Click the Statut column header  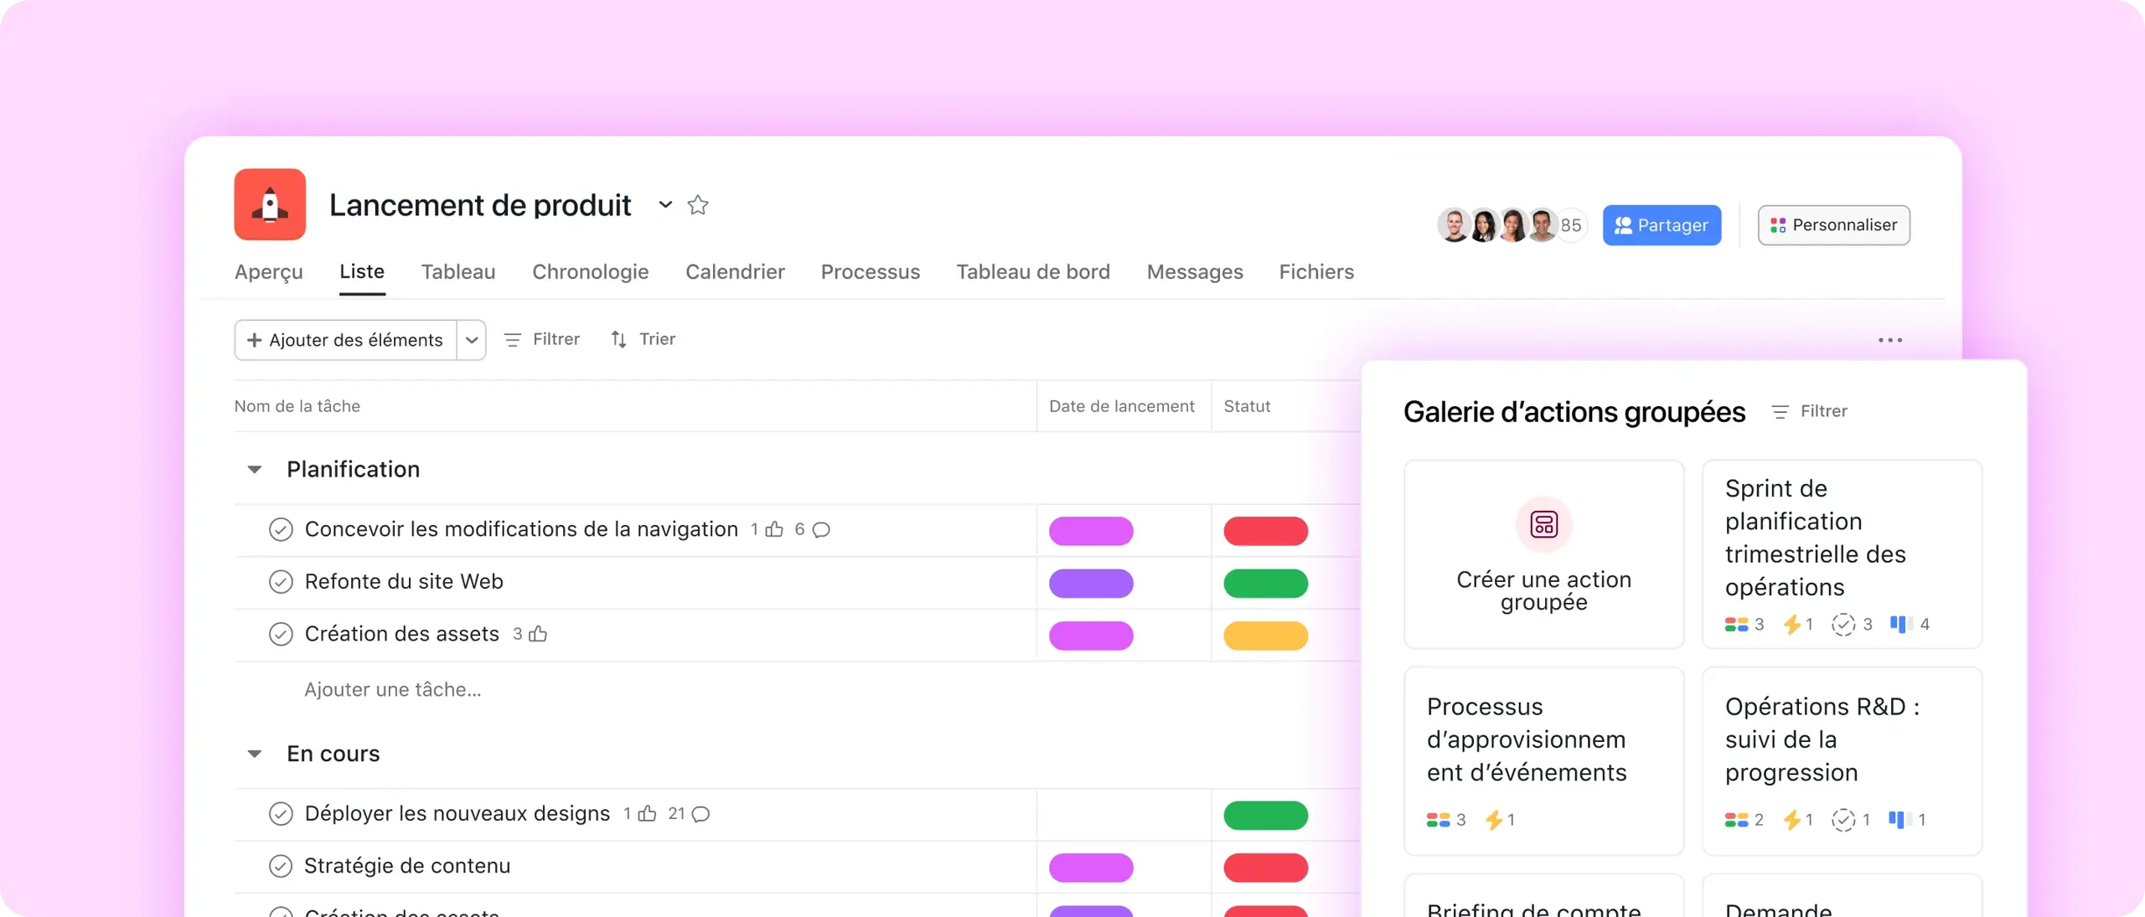pyautogui.click(x=1247, y=406)
